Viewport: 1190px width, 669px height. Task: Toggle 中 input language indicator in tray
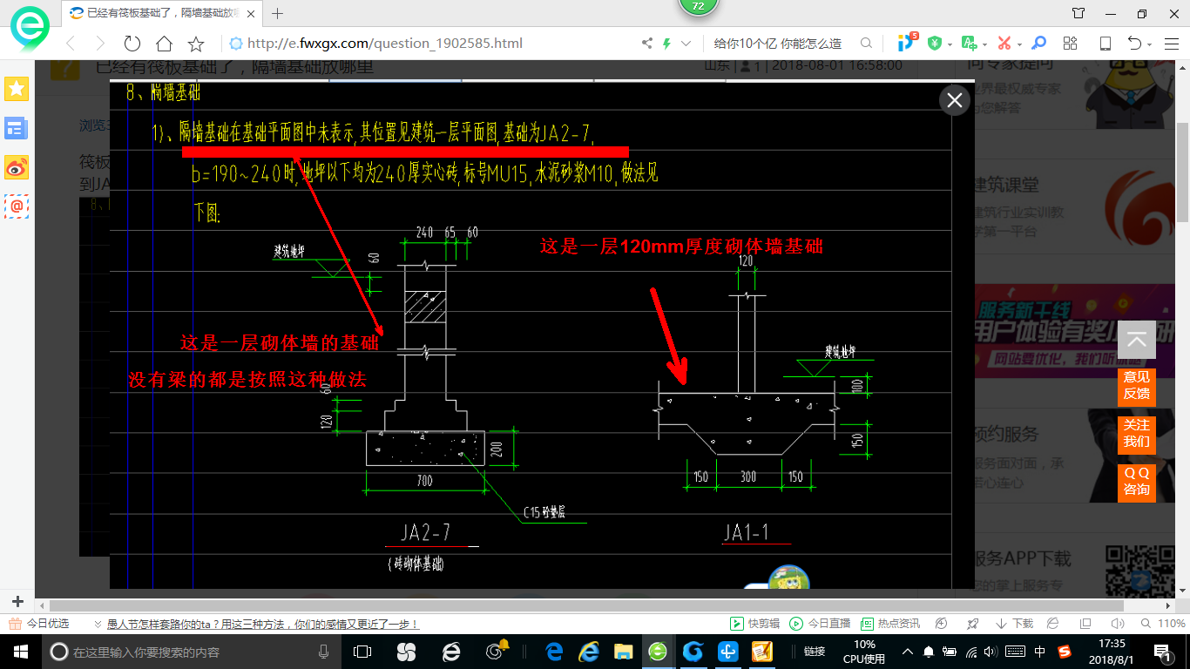pos(1040,652)
